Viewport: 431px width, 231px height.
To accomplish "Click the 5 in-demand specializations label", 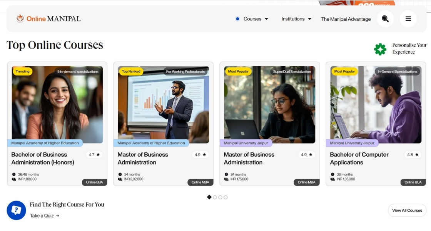I will 78,72.
